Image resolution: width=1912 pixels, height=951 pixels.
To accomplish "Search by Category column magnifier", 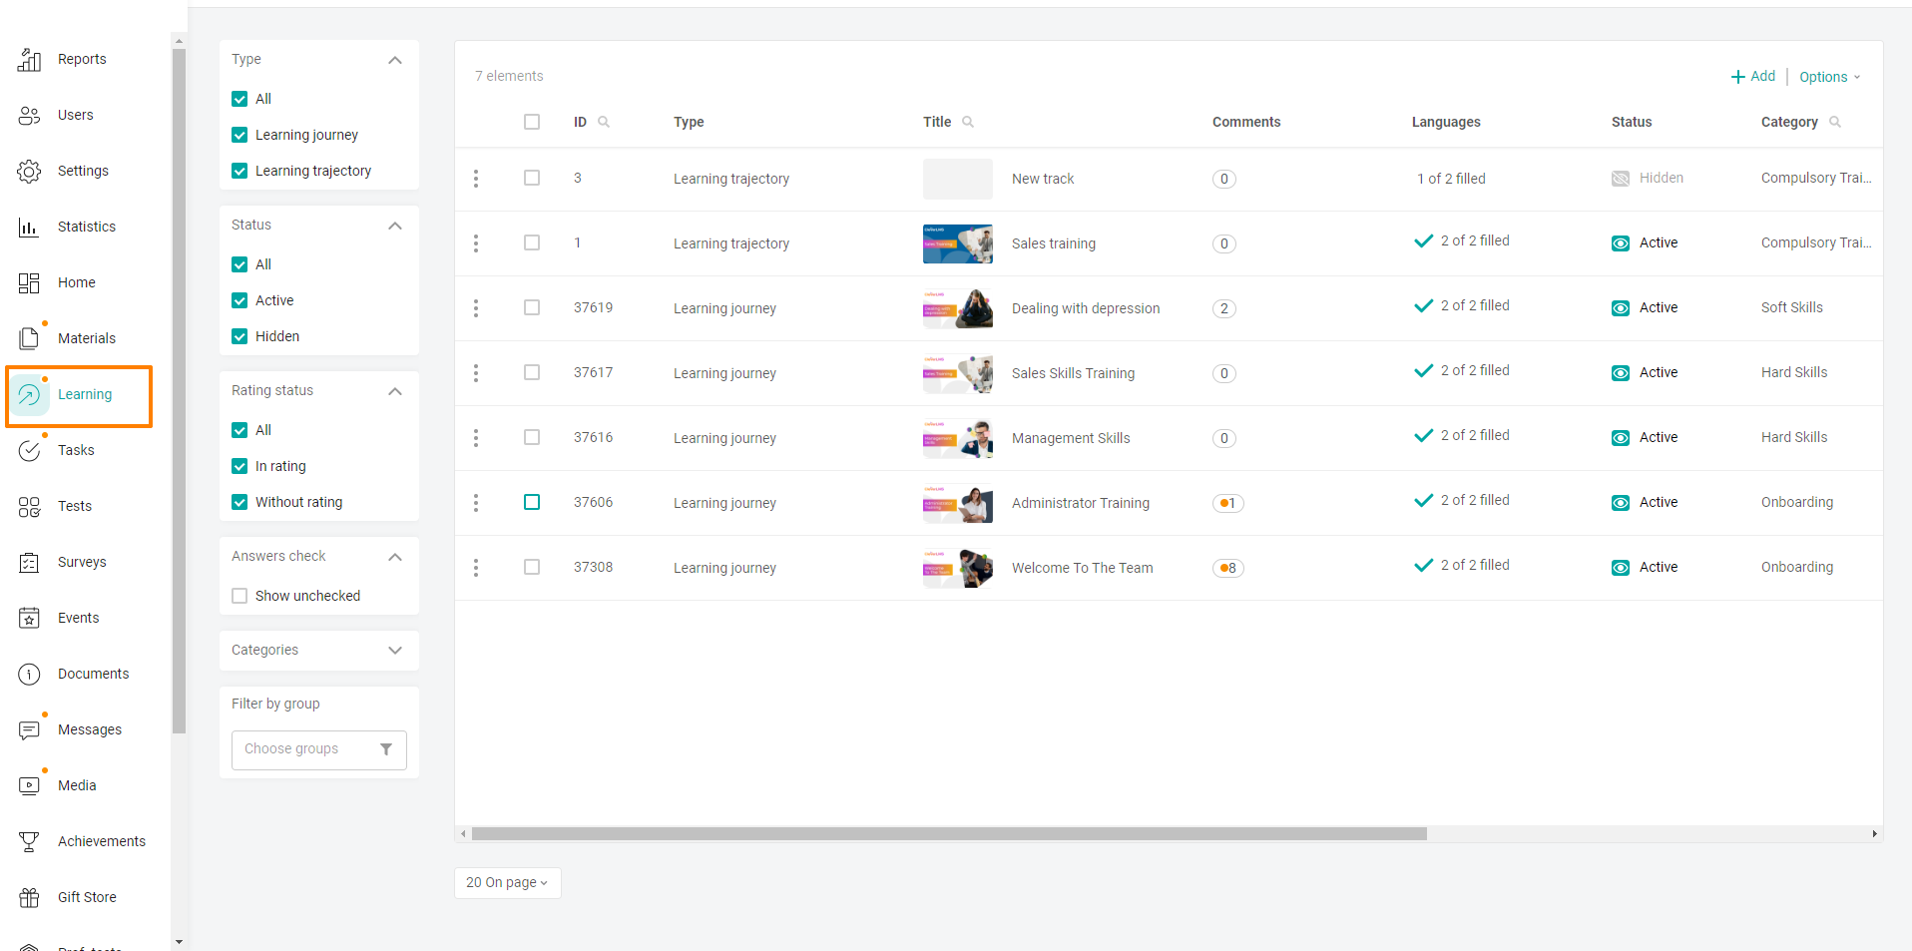I will (x=1835, y=122).
